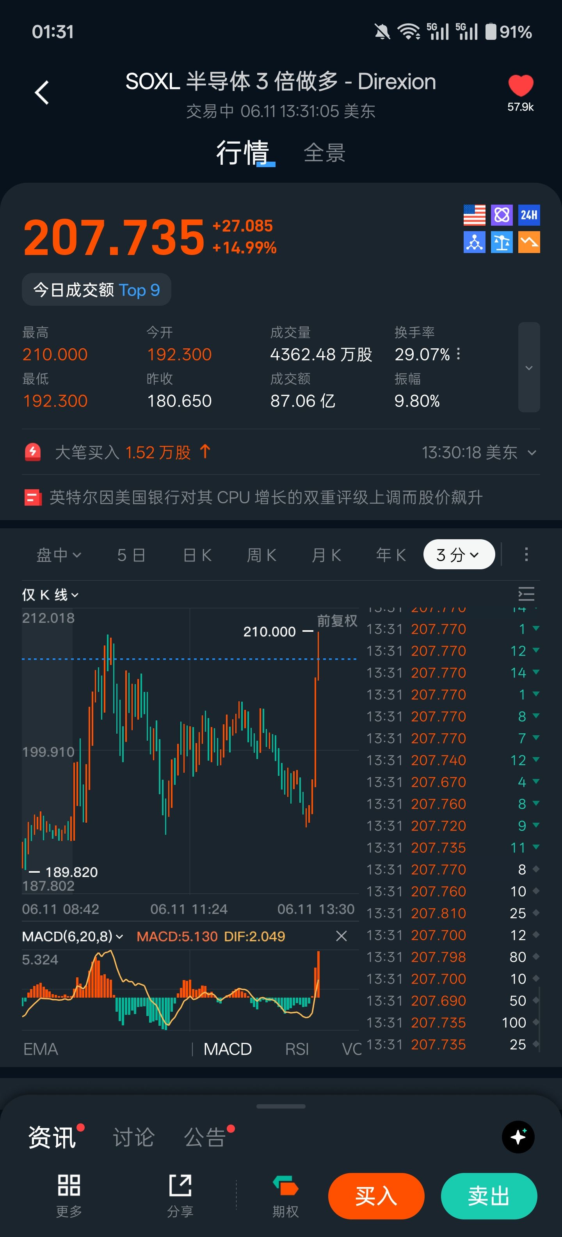Toggle the 前复权 adjustment setting
The height and width of the screenshot is (1237, 562).
pos(337,621)
